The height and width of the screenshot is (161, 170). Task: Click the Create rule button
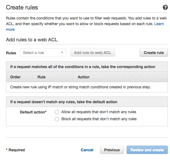point(154,53)
